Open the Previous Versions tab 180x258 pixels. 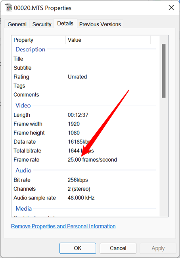pyautogui.click(x=100, y=24)
